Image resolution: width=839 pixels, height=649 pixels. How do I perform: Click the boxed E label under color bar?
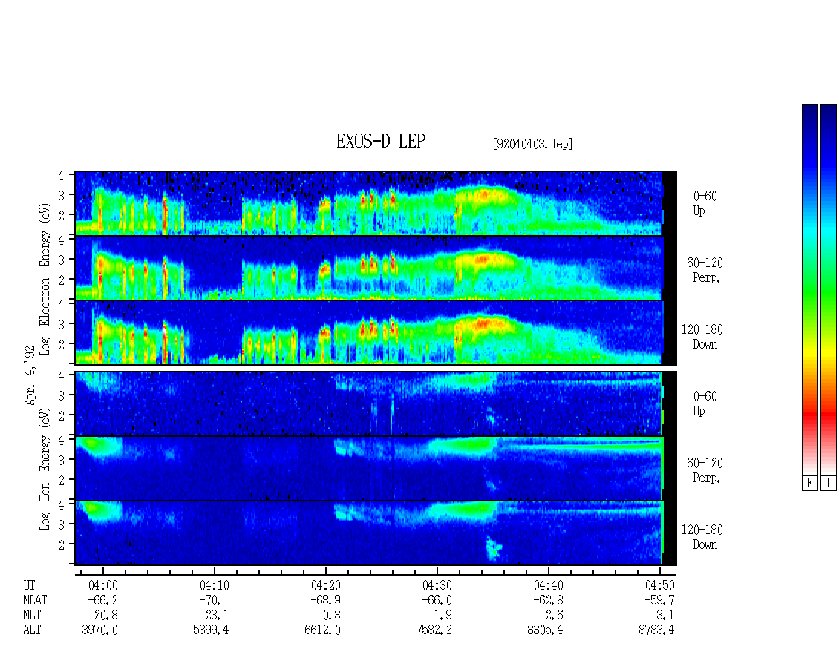[809, 484]
